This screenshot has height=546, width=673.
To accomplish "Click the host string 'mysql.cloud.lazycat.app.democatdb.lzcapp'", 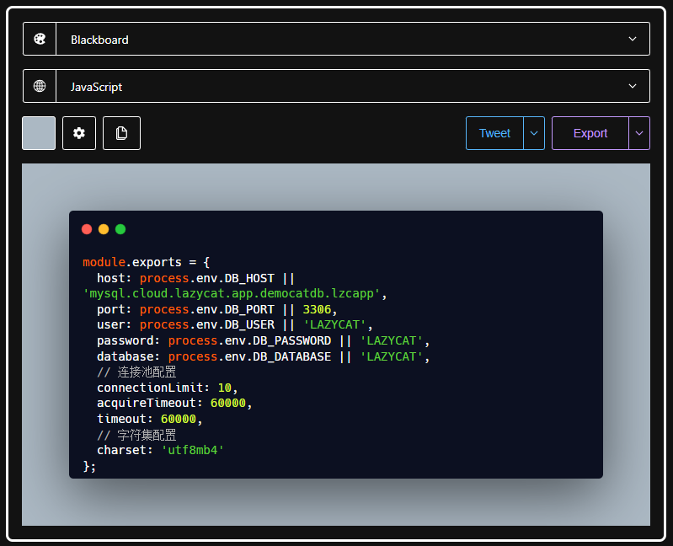I will pos(232,293).
